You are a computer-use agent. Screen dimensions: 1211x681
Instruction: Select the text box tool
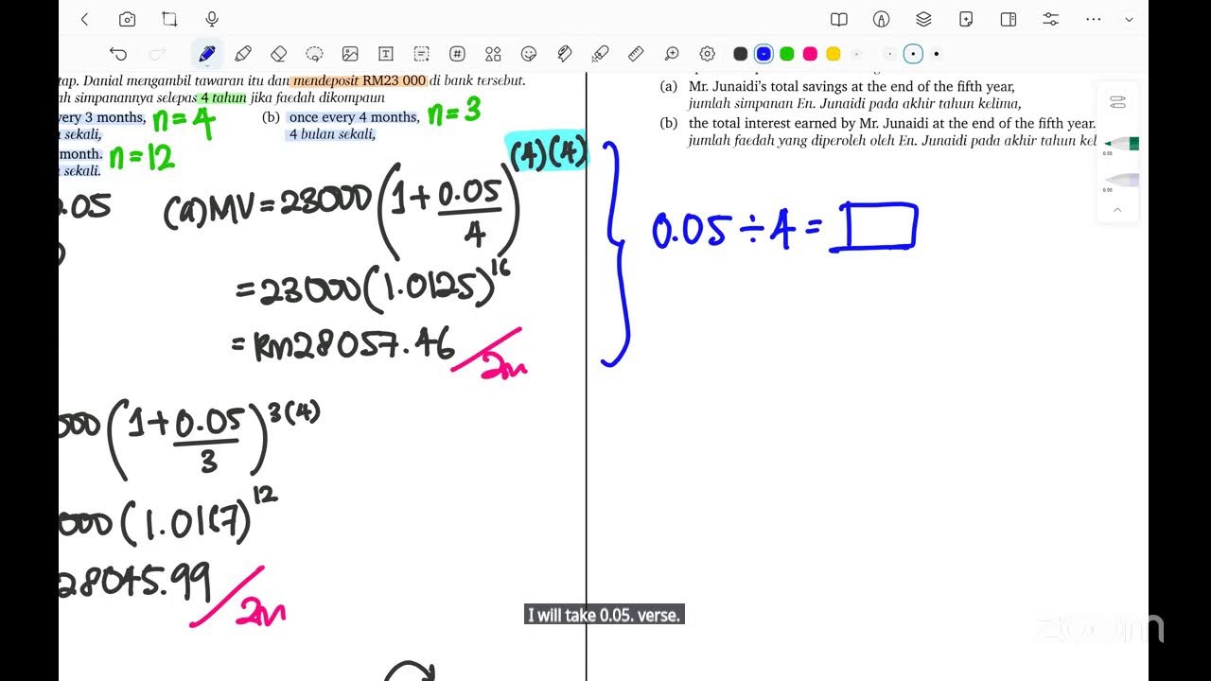coord(386,54)
